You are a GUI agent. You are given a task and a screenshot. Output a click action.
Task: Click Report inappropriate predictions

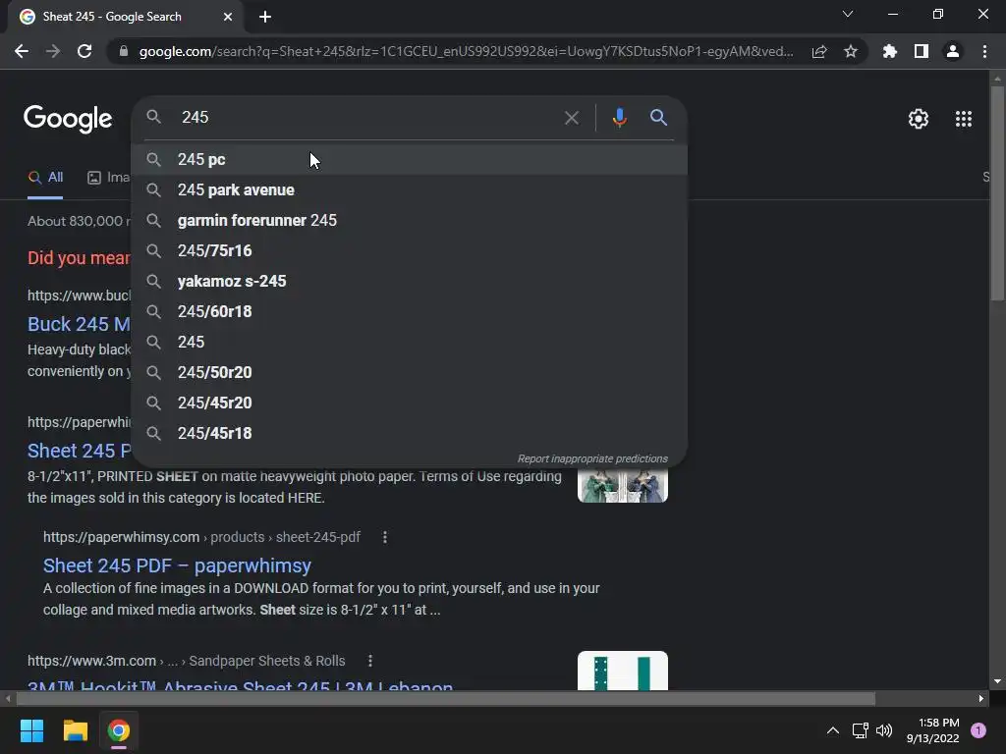592,459
